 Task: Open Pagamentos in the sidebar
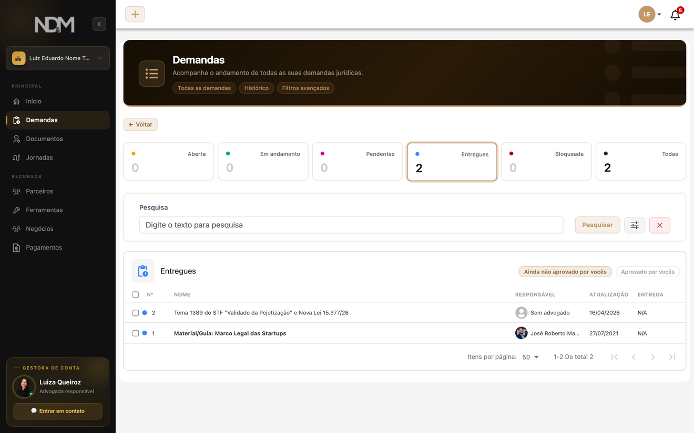click(x=58, y=248)
